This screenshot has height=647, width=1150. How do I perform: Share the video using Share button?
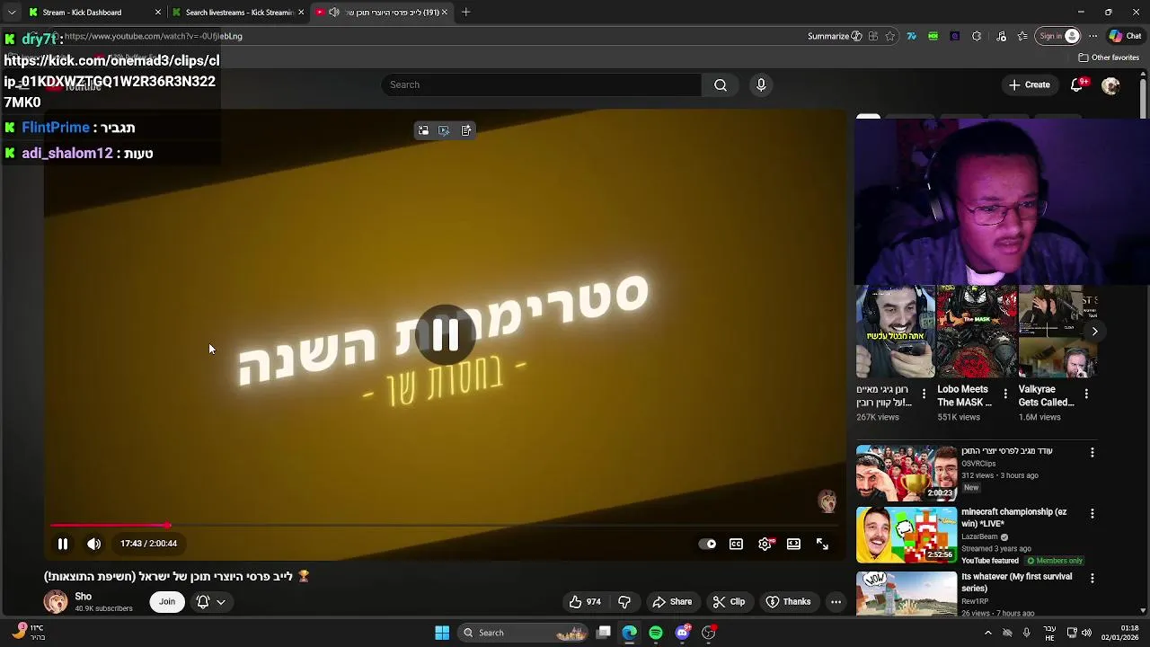[672, 602]
